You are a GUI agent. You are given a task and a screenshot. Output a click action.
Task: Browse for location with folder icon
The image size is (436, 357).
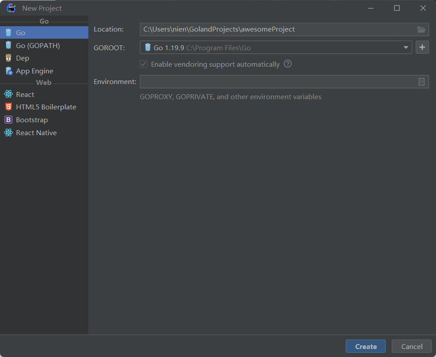pyautogui.click(x=421, y=29)
